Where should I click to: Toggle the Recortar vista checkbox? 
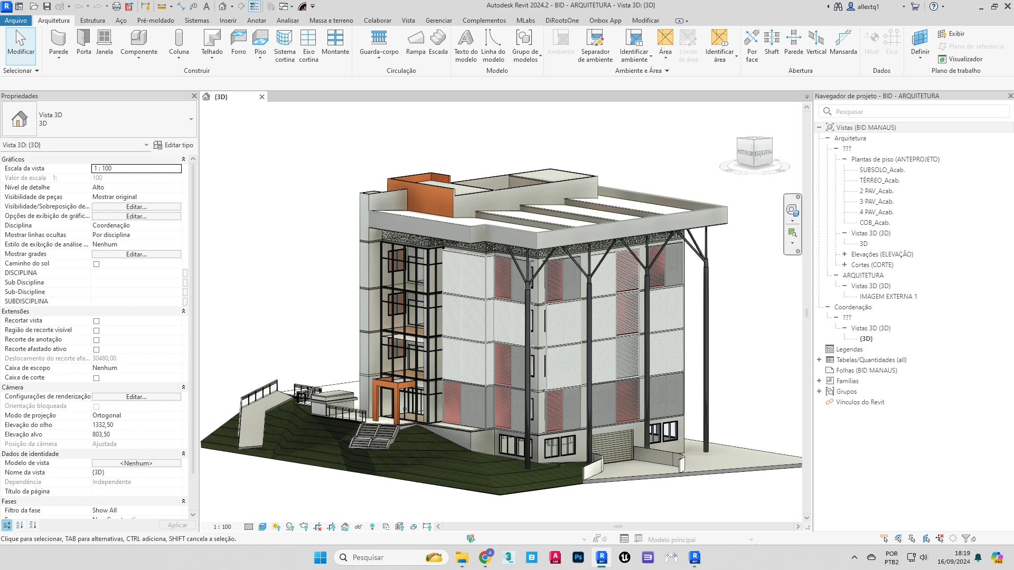pos(96,321)
